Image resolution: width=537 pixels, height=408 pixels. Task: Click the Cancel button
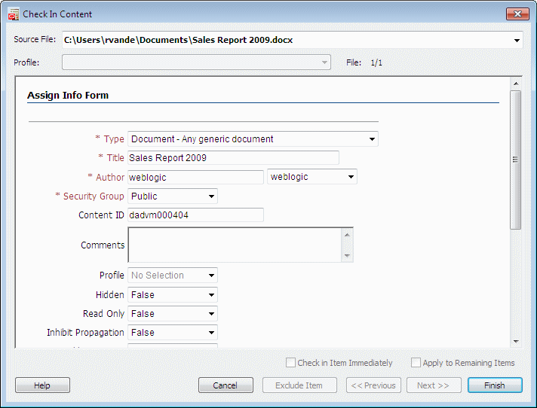point(226,385)
